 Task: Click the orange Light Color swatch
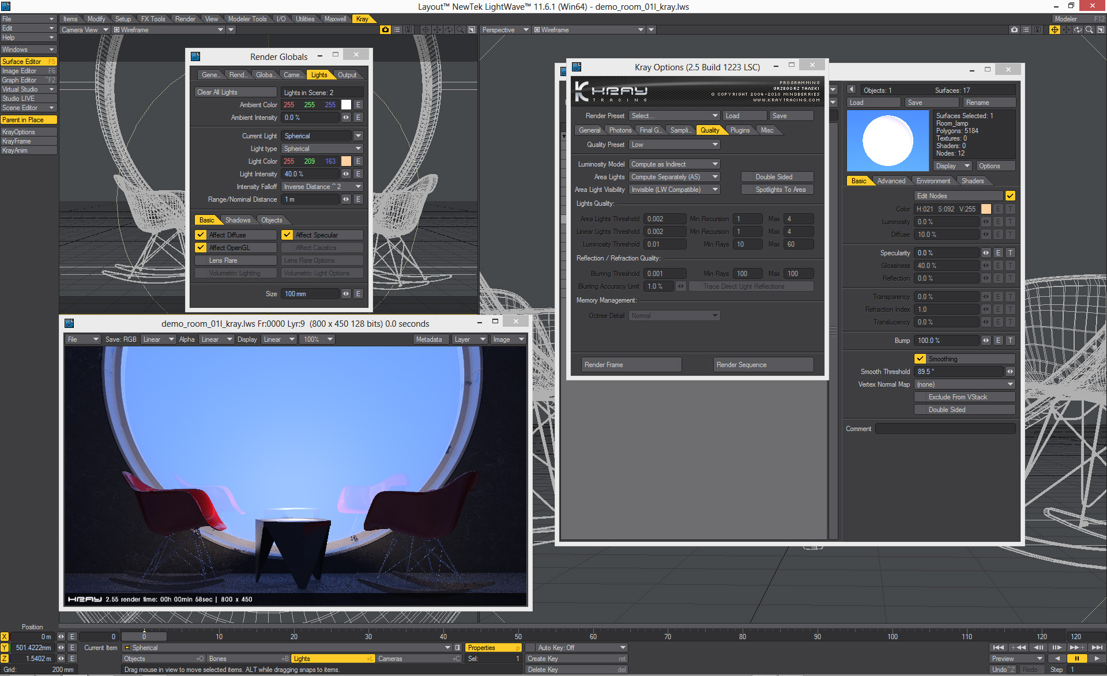(x=346, y=161)
